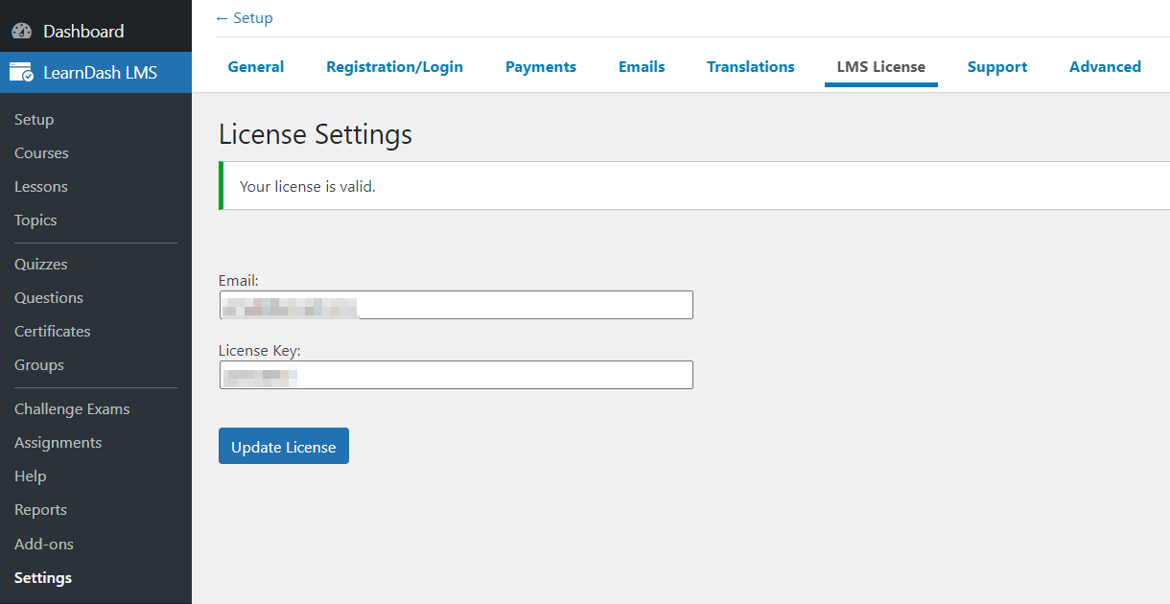
Task: Click the 'License Key:' field label
Action: tap(260, 351)
